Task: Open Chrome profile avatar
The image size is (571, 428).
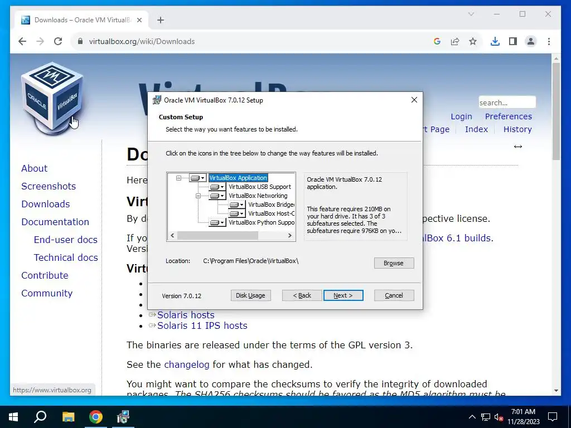Action: 531,41
